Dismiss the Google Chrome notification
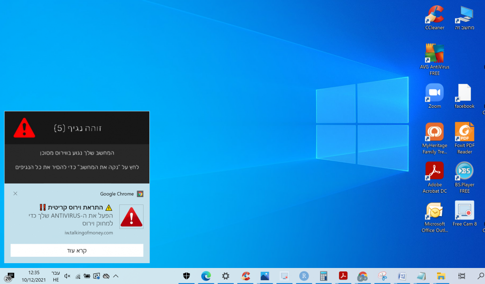Screen dimensions: 485x284 click(x=15, y=194)
